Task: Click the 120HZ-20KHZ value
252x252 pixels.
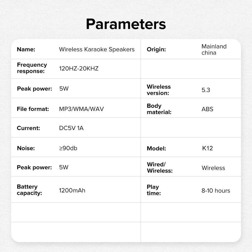Action: coord(79,68)
